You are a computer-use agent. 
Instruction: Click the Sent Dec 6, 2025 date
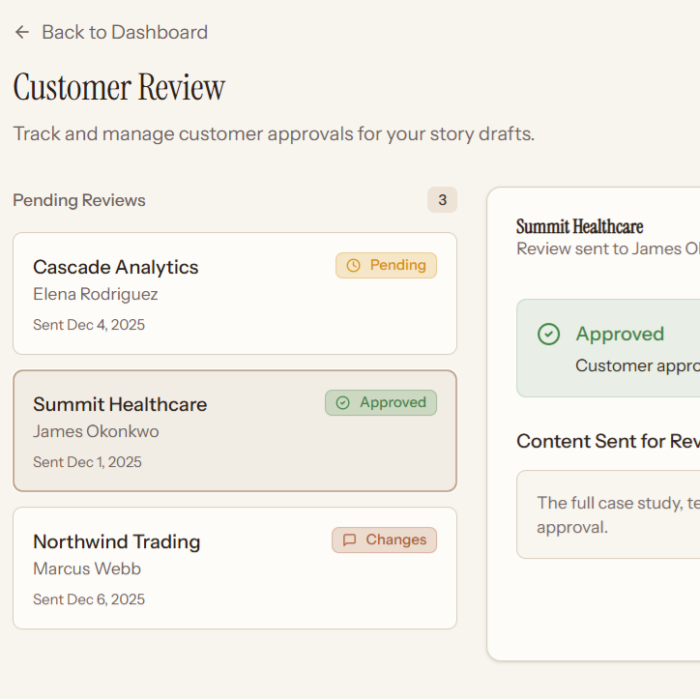pyautogui.click(x=89, y=599)
